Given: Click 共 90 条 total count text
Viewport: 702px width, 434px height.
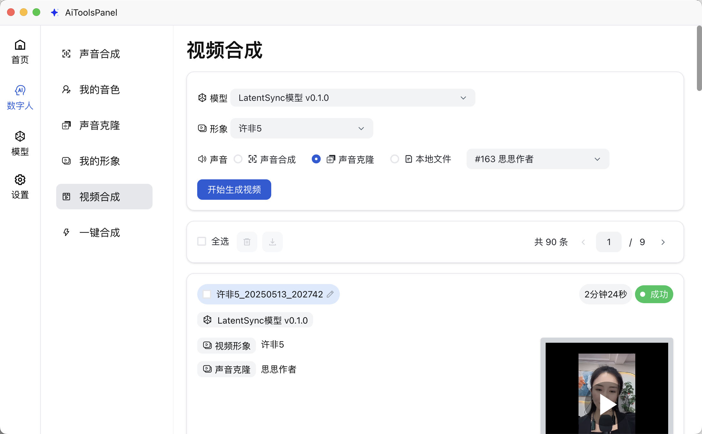Looking at the screenshot, I should (x=551, y=242).
